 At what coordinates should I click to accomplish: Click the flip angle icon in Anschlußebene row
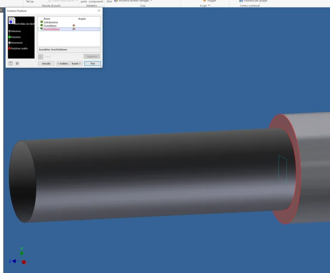click(74, 29)
